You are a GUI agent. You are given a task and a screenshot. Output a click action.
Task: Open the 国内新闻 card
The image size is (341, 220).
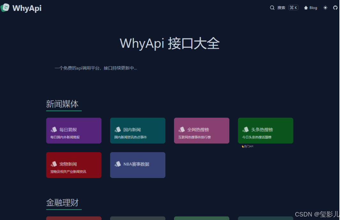pyautogui.click(x=138, y=131)
